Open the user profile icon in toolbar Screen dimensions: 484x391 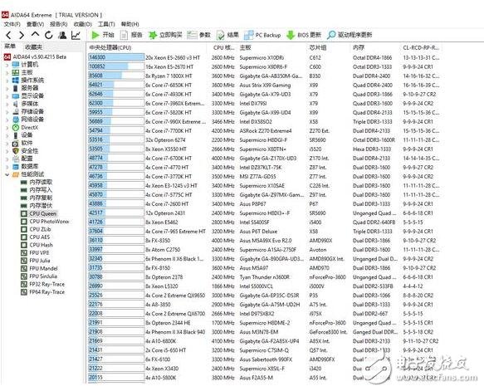click(62, 35)
